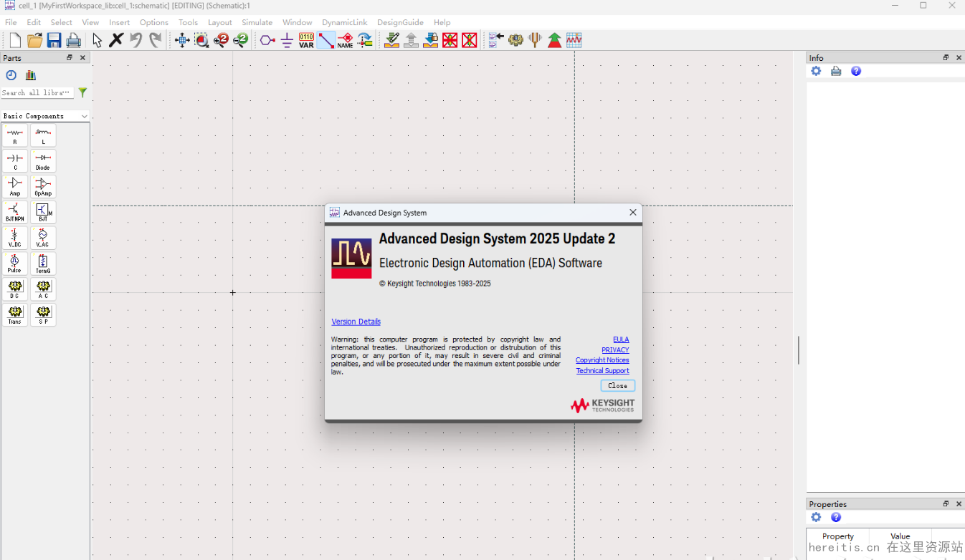
Task: Place a BJT NPN transistor
Action: point(15,212)
